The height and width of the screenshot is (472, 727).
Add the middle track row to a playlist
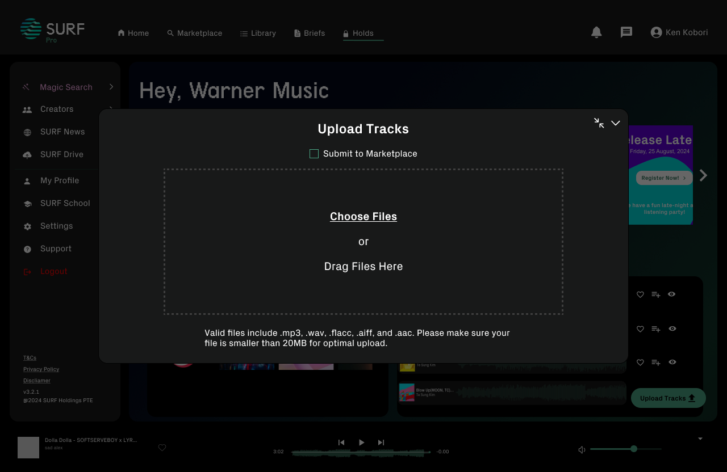click(x=656, y=329)
